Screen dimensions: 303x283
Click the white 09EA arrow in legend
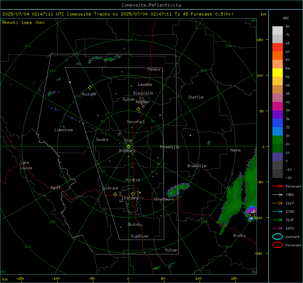coord(277,194)
